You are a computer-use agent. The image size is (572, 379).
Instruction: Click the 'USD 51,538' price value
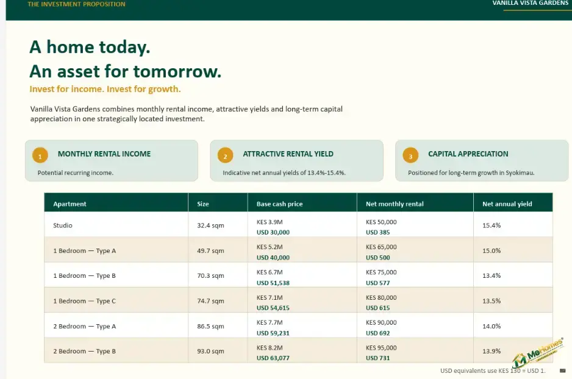click(x=273, y=283)
